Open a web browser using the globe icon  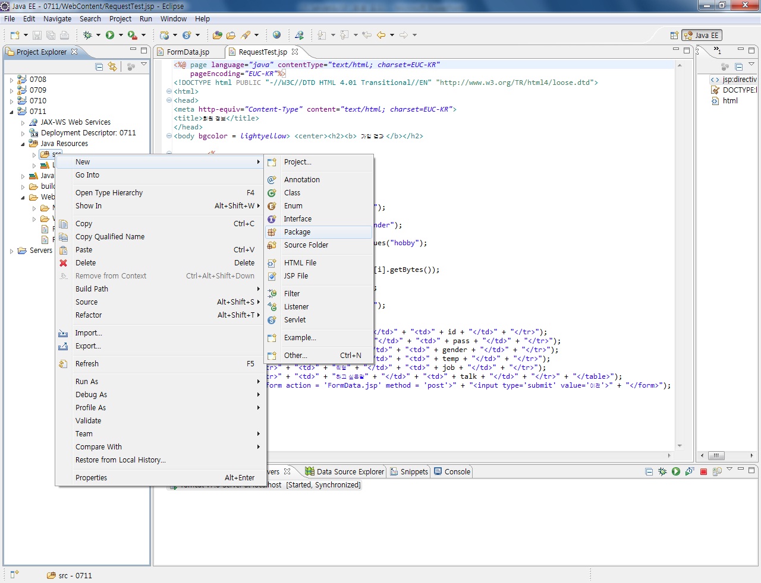(276, 34)
